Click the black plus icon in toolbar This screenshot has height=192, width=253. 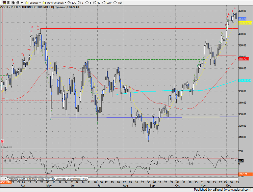click(22, 3)
